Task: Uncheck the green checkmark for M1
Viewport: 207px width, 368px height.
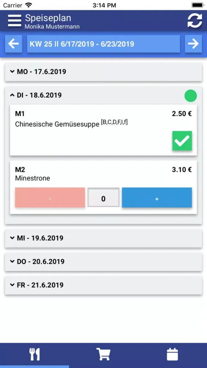Action: (182, 141)
